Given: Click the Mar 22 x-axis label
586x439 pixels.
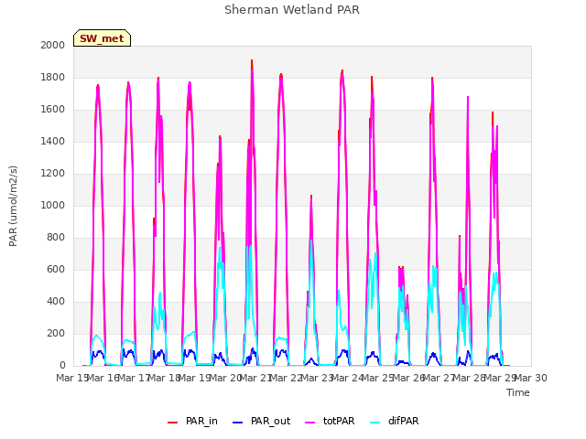Looking at the screenshot, I should click(287, 378).
